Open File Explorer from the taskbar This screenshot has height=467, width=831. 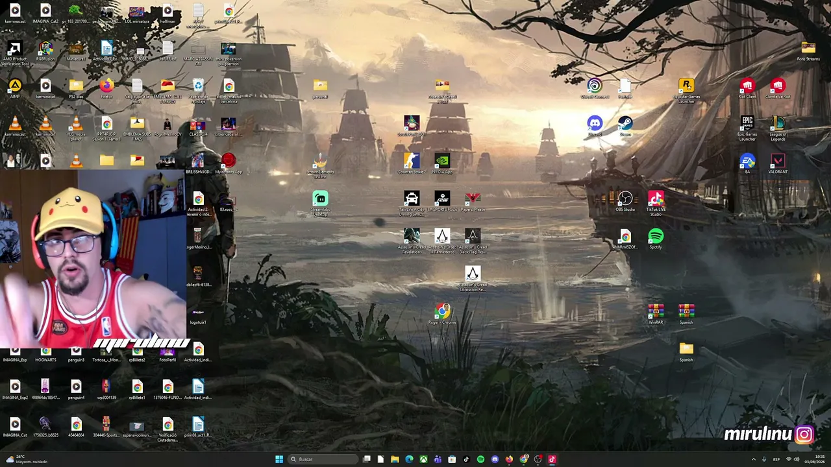(x=395, y=459)
